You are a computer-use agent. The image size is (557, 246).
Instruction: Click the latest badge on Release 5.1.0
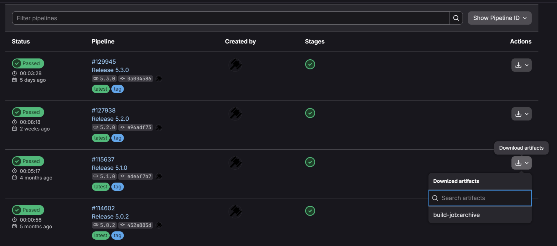[x=101, y=187]
